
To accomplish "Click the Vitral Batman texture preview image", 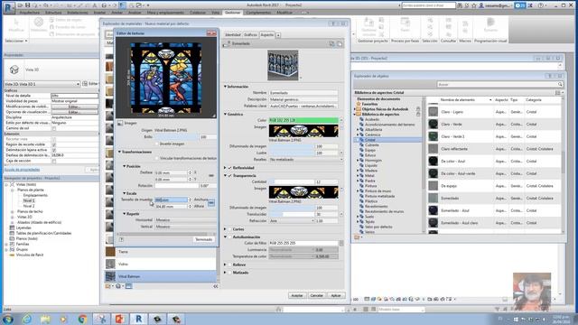I will pos(166,79).
